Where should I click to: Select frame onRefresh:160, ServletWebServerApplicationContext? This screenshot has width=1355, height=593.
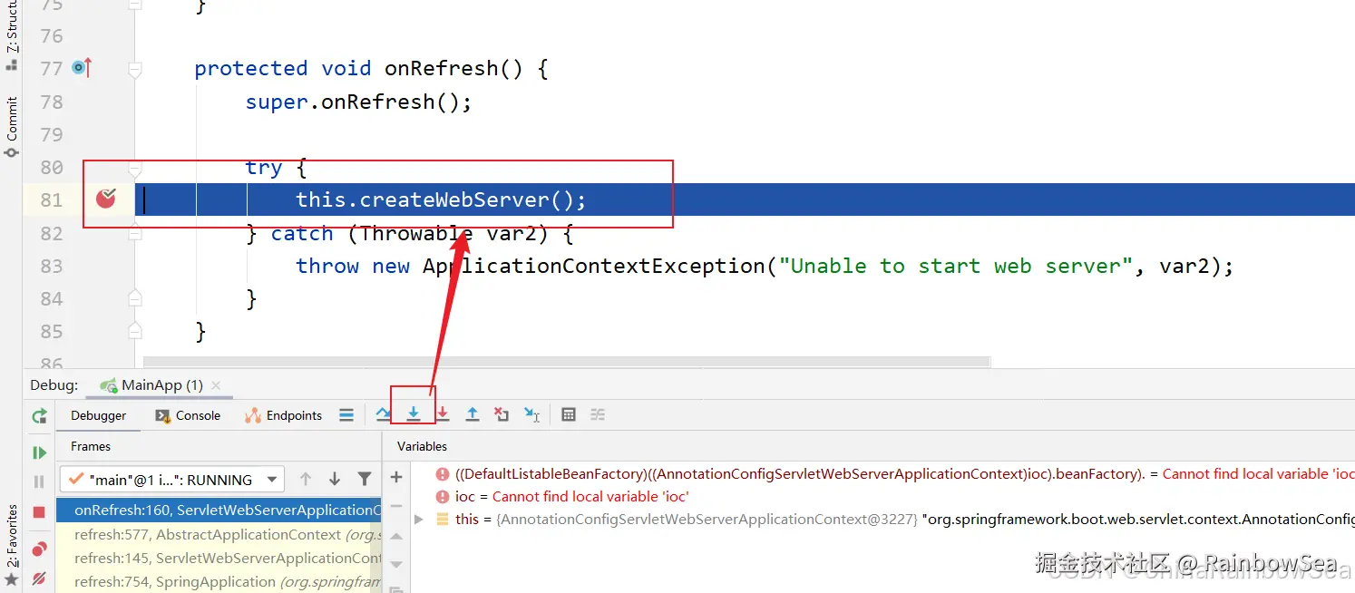pyautogui.click(x=219, y=510)
